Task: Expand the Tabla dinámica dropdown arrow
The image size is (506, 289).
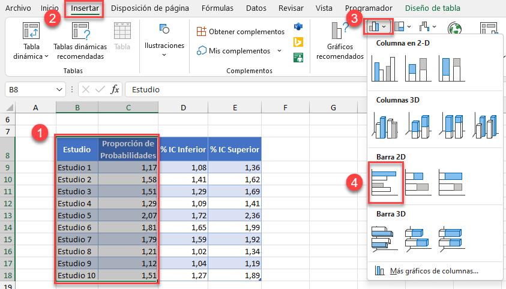Action: click(x=46, y=56)
